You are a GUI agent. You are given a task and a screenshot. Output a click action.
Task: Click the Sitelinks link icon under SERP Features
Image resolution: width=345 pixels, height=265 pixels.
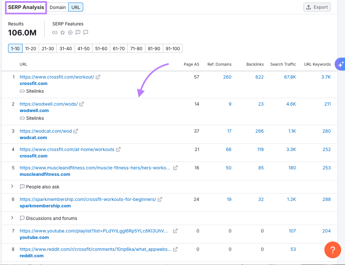point(54,32)
